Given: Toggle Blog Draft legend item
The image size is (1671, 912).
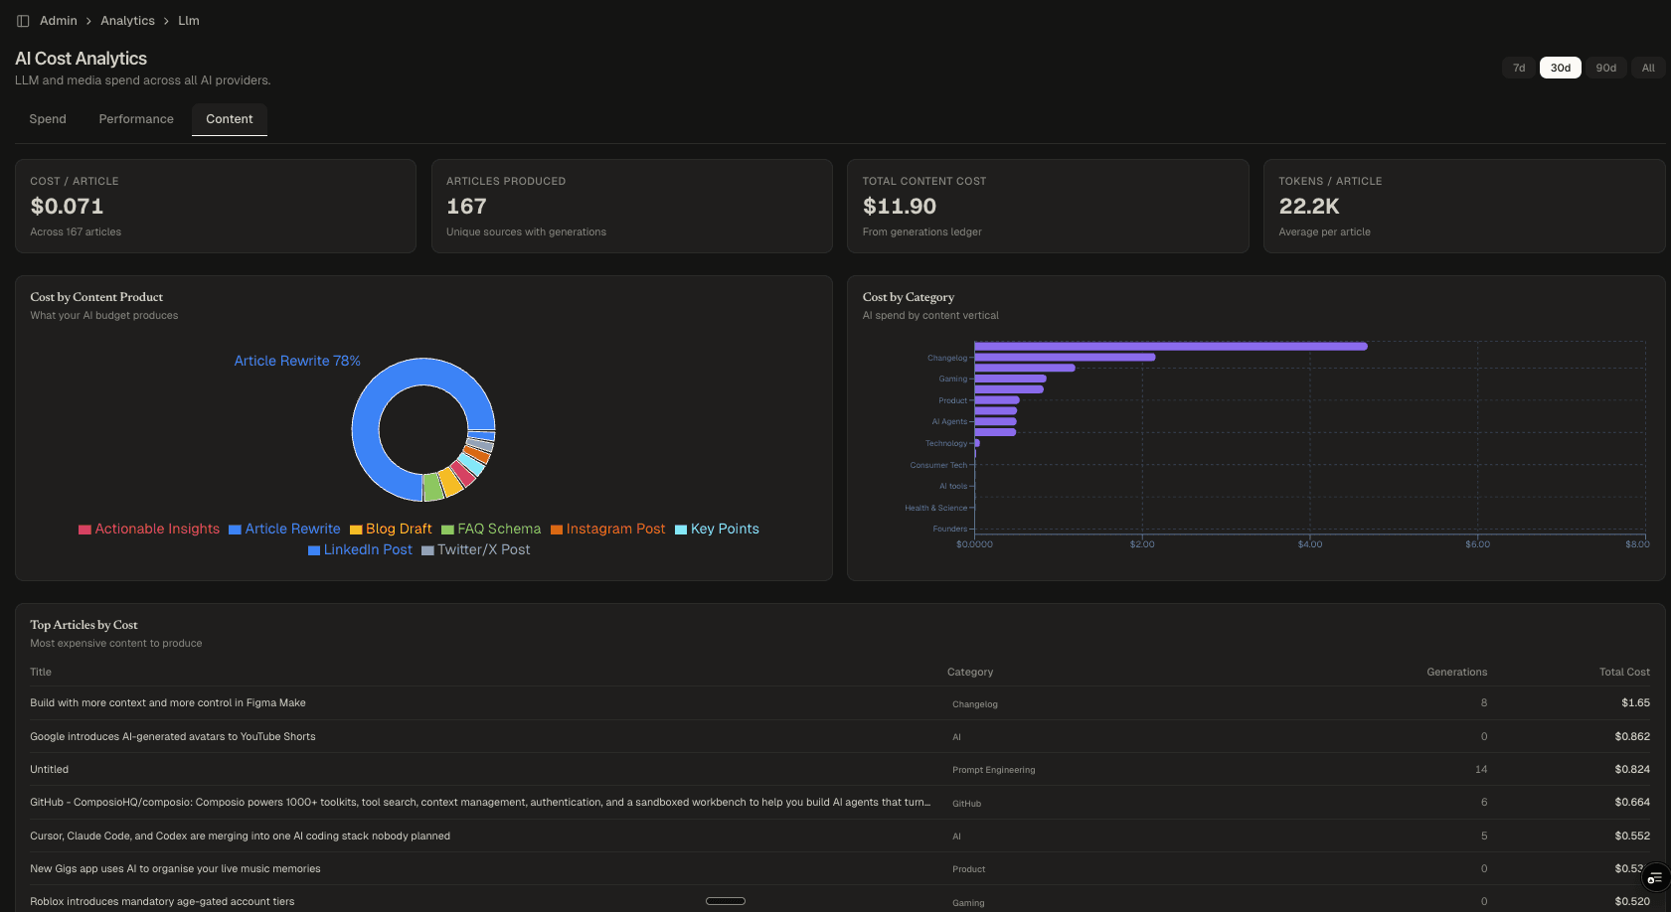Looking at the screenshot, I should click(x=391, y=530).
